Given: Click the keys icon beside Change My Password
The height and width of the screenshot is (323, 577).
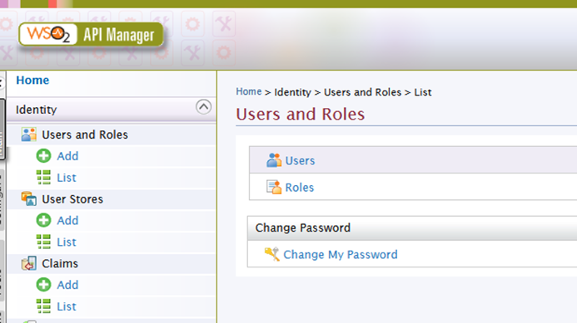Looking at the screenshot, I should pos(272,254).
